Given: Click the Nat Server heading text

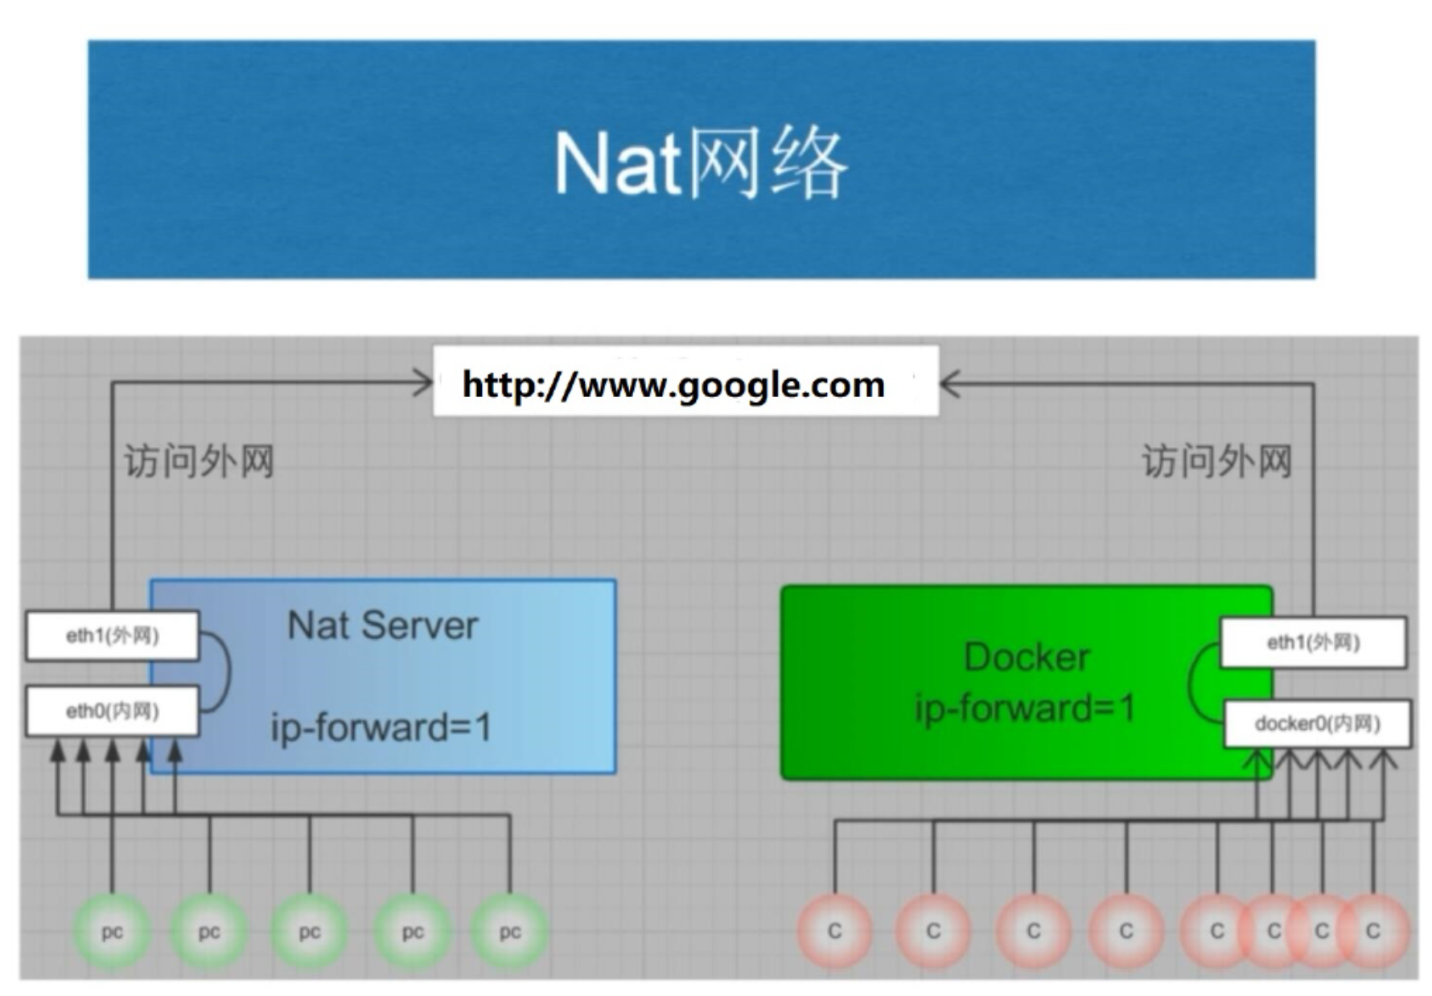Looking at the screenshot, I should [383, 625].
